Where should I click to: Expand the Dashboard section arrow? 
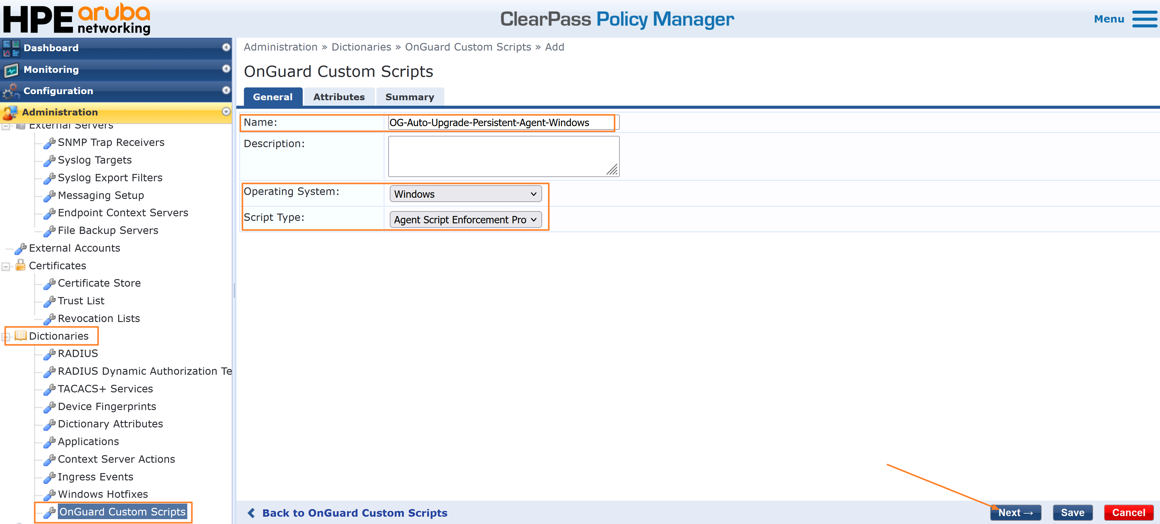(x=226, y=47)
